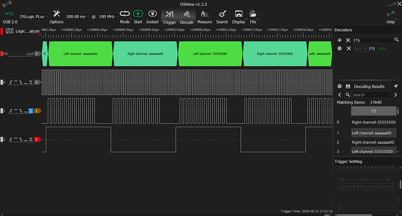Click the decoder name field showing I²S
Image resolution: width=402 pixels, height=216 pixels.
(x=373, y=40)
